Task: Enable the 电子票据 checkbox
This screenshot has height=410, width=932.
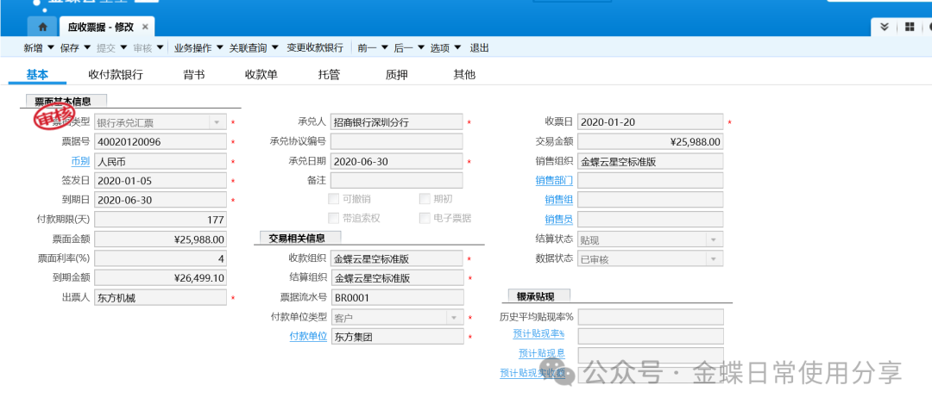Action: point(425,218)
